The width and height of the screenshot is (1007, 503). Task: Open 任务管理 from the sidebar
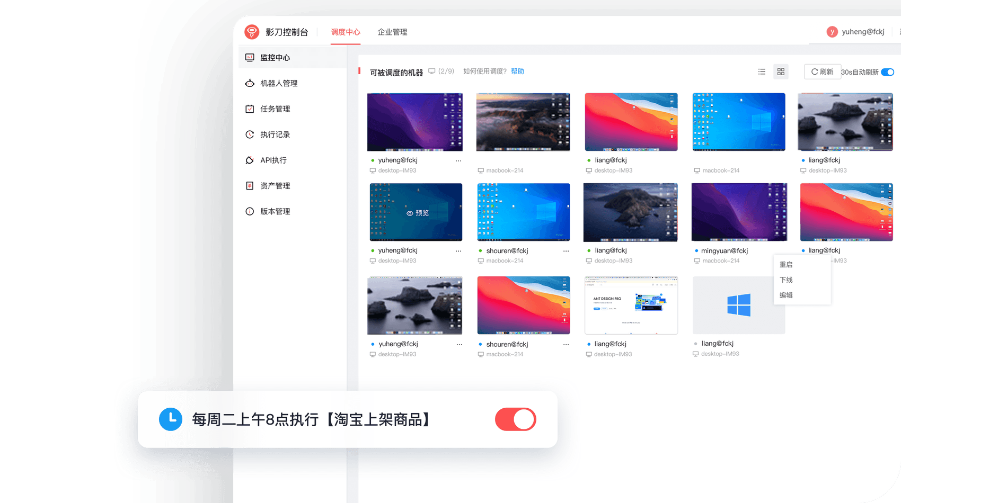(x=275, y=109)
